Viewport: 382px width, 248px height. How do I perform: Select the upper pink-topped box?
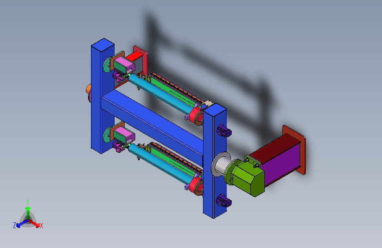124,64
